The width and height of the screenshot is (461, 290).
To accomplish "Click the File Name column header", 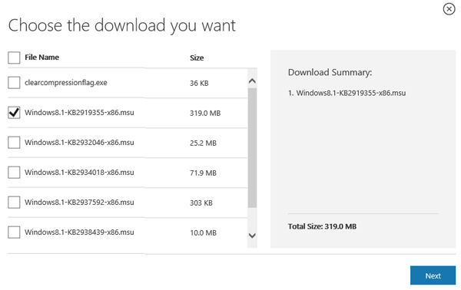I will pyautogui.click(x=41, y=58).
